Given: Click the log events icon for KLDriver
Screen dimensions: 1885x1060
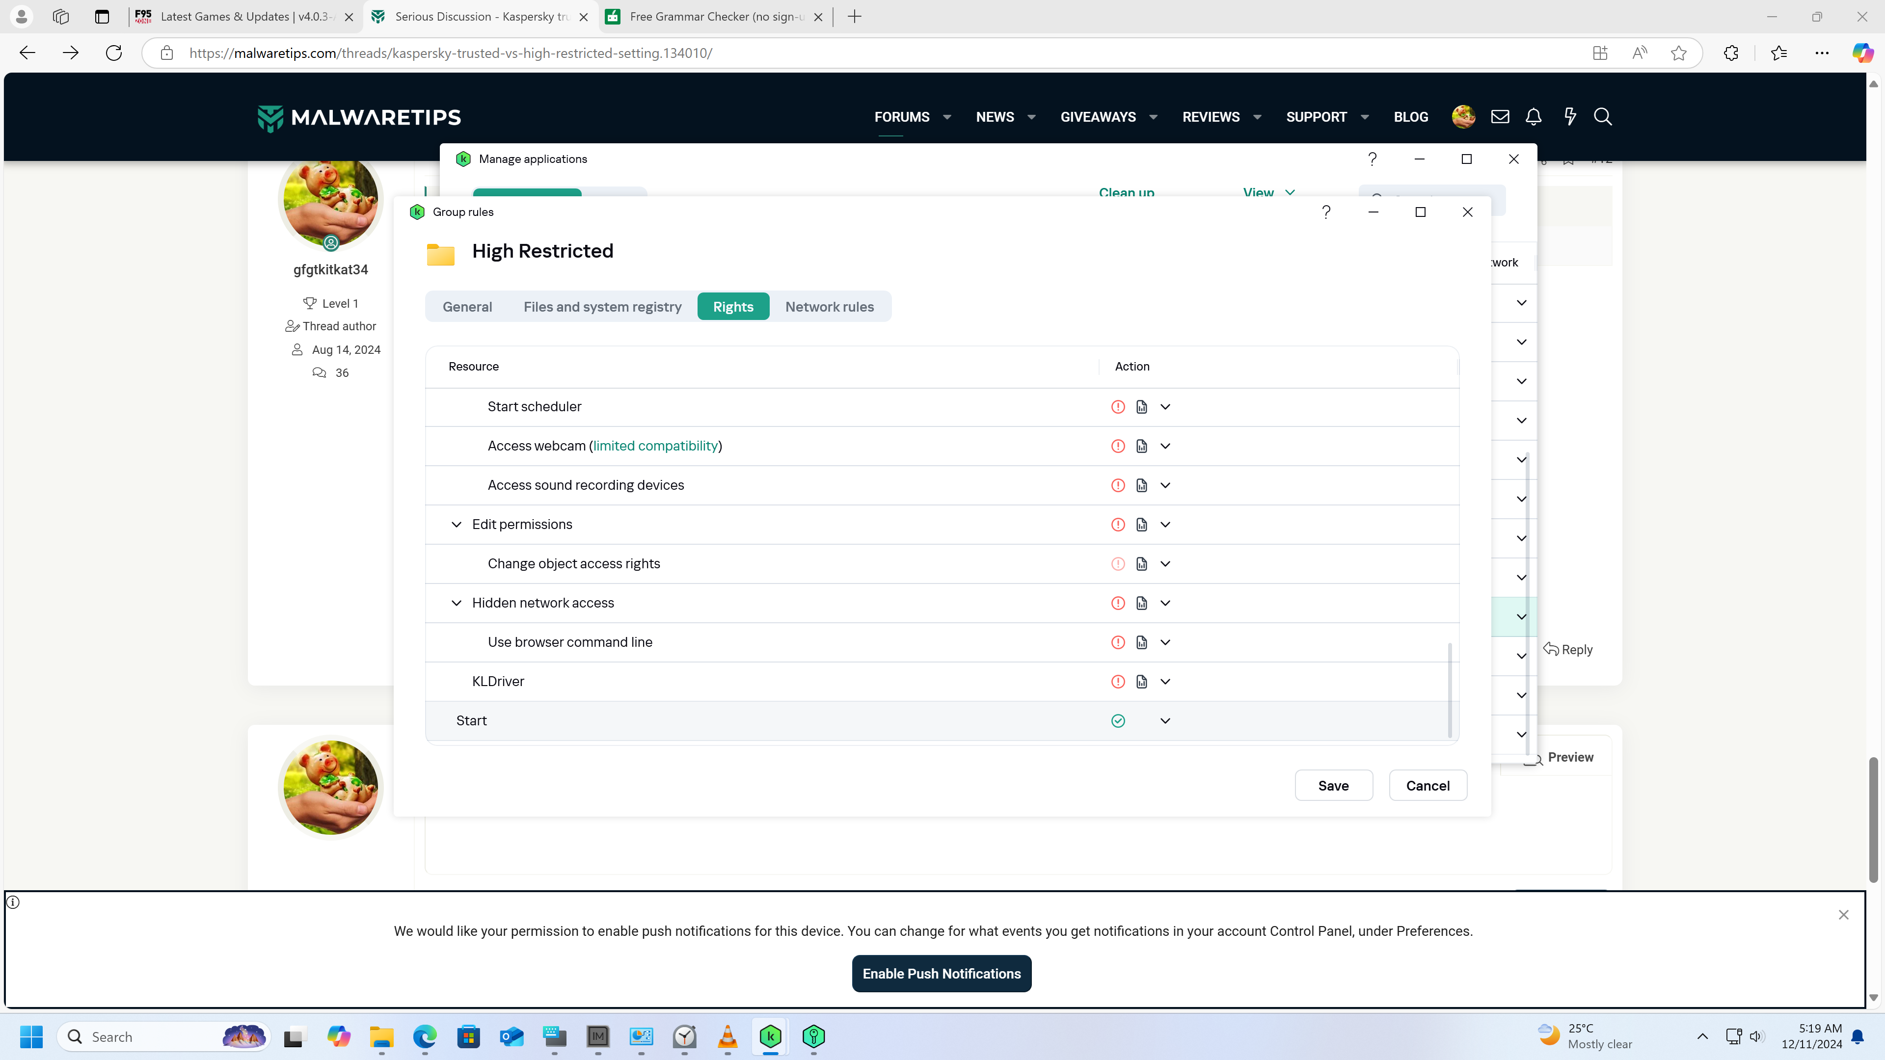Looking at the screenshot, I should (1141, 682).
